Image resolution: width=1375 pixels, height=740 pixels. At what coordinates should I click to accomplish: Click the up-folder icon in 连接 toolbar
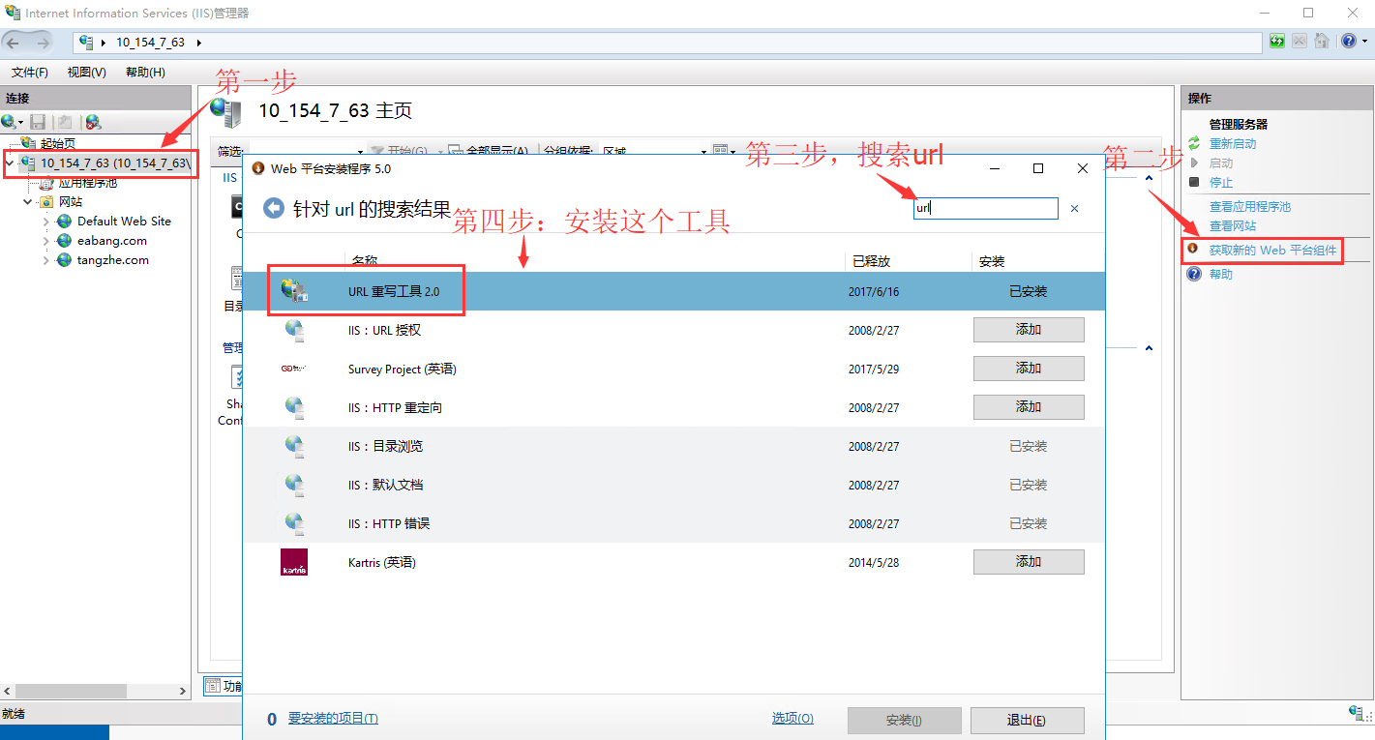pyautogui.click(x=65, y=122)
